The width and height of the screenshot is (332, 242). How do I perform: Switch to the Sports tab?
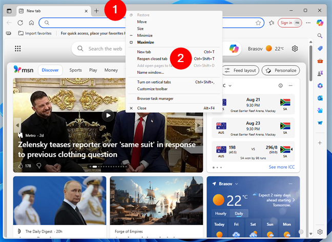pyautogui.click(x=76, y=70)
